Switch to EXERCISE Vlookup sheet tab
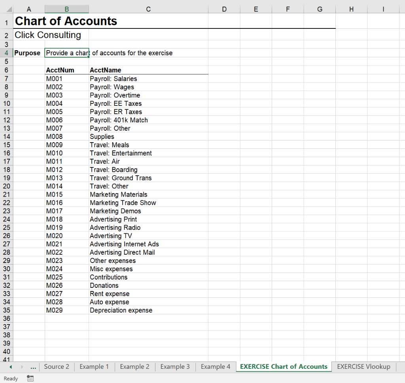The height and width of the screenshot is (383, 405). click(363, 366)
